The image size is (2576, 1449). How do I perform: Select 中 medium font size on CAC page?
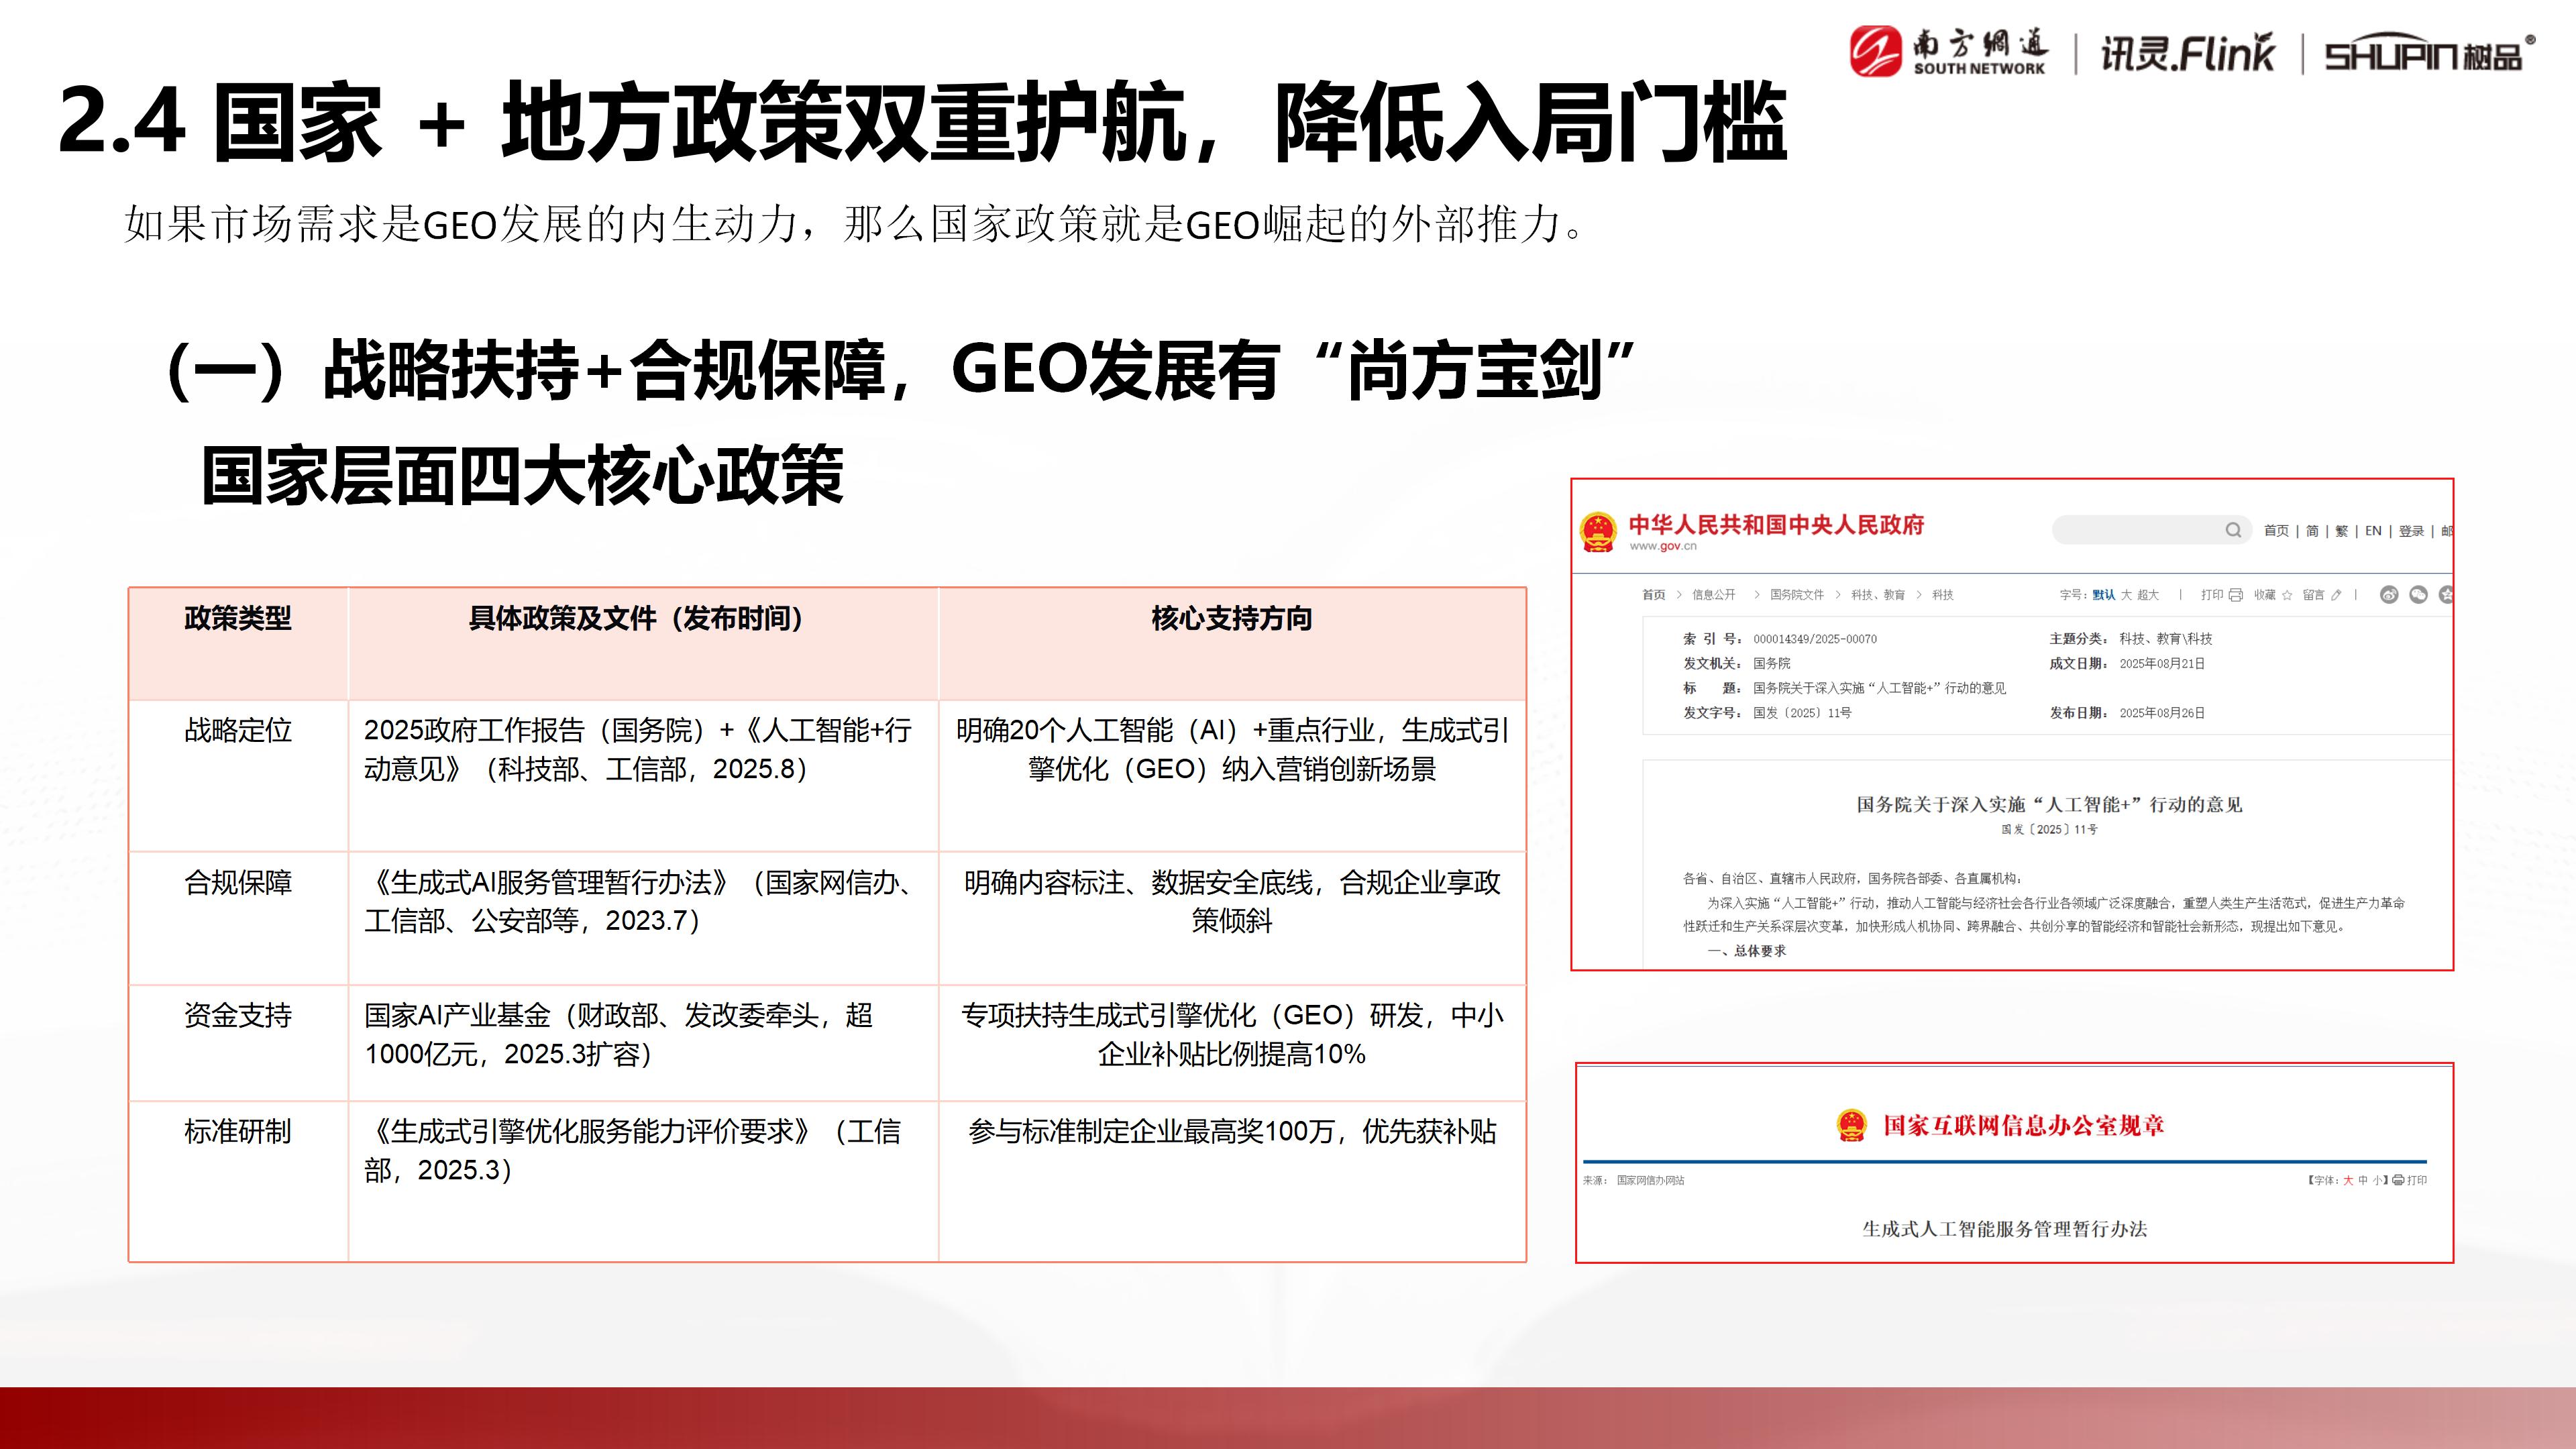pos(2363,1180)
